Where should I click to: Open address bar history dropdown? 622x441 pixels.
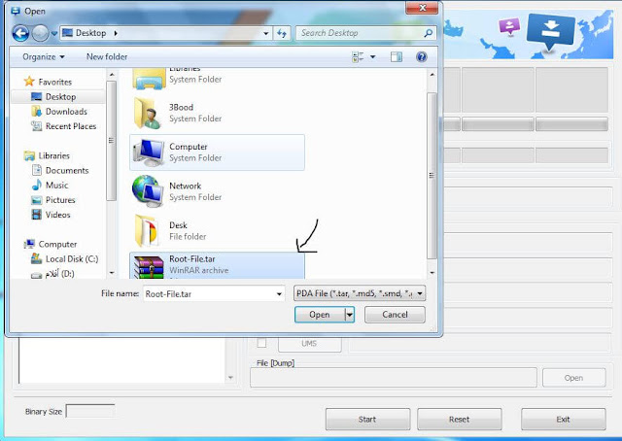pos(265,33)
